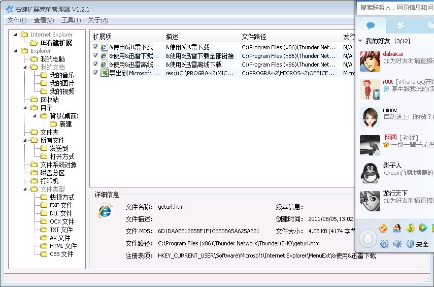Screen dimensions: 434x287
Task: Click the EXE 文件 folder icon
Action: [x=44, y=205]
